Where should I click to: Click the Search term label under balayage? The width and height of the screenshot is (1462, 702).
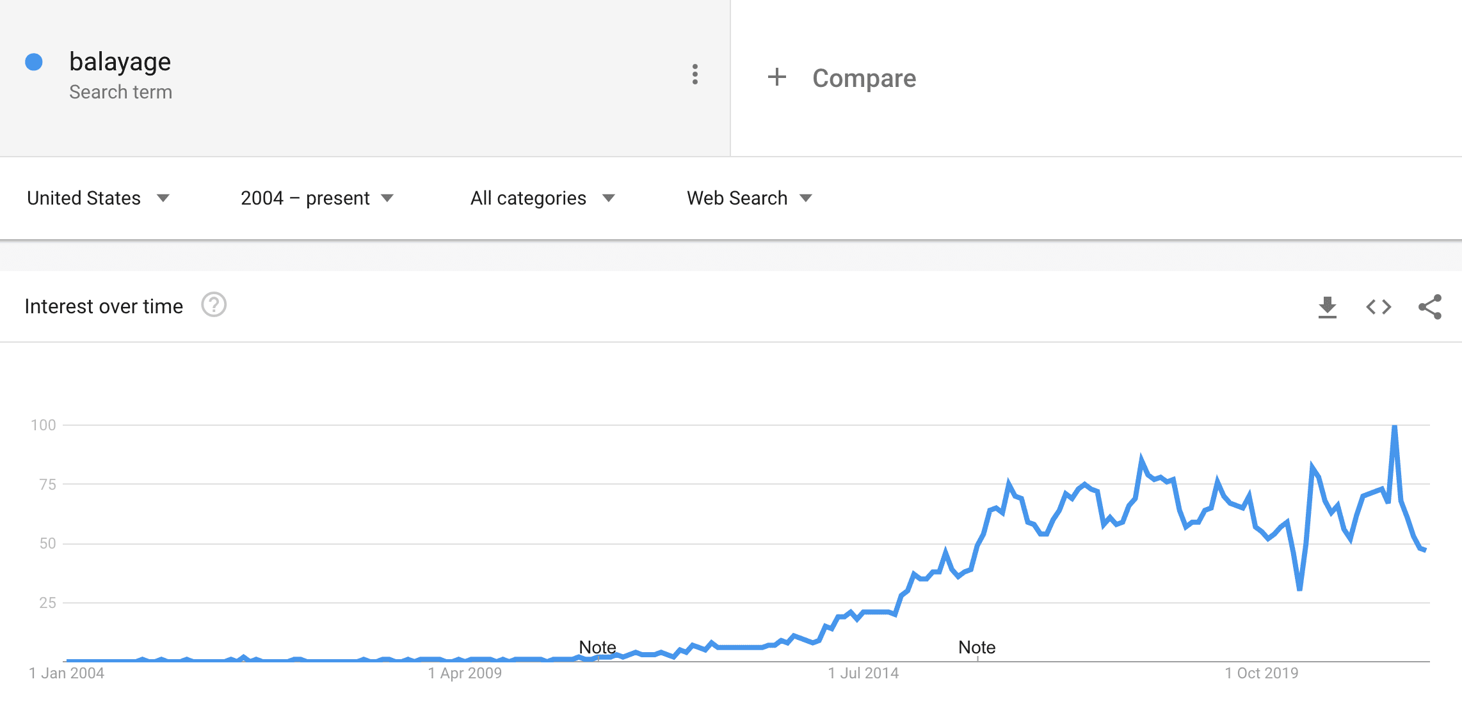[x=120, y=92]
